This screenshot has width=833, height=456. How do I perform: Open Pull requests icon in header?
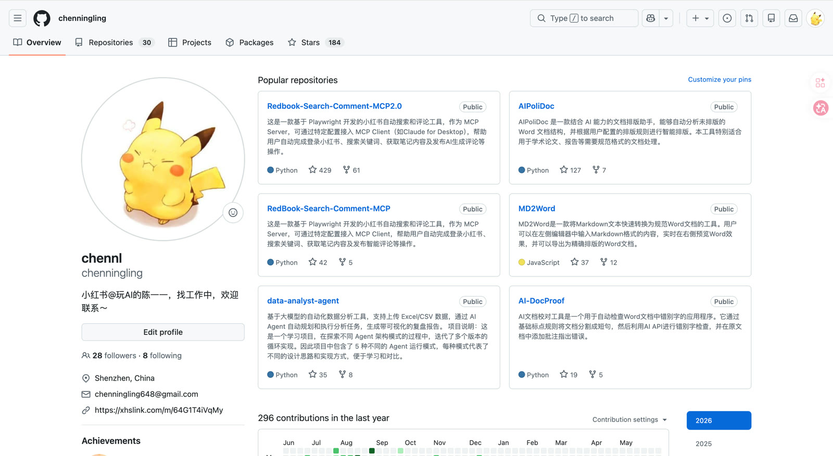(x=749, y=18)
